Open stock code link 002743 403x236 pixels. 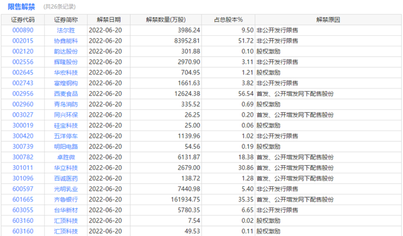pyautogui.click(x=23, y=83)
